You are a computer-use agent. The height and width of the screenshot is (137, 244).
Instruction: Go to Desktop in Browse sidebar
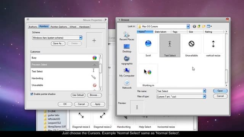[x=127, y=48]
